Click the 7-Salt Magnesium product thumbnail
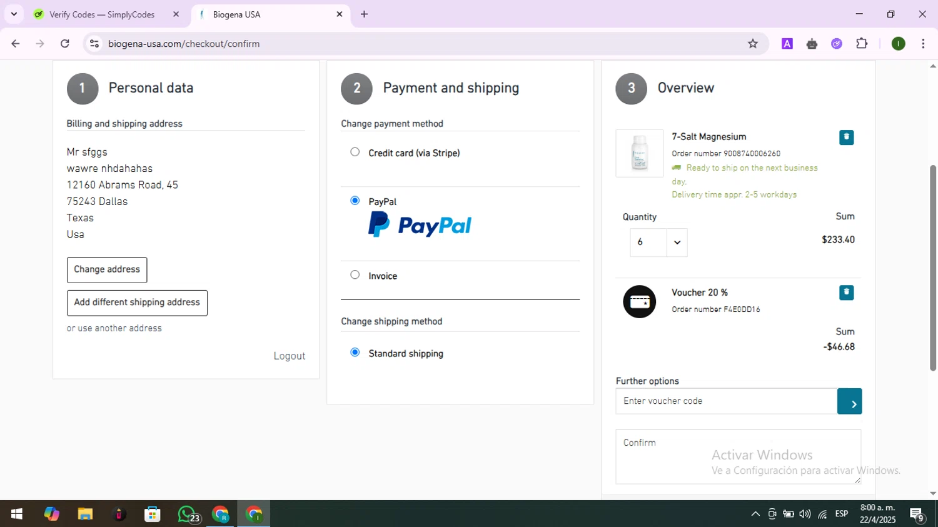The image size is (938, 527). pos(639,153)
